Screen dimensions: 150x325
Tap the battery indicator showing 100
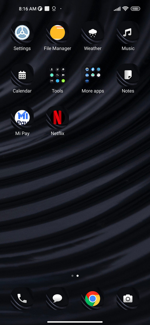135,9
